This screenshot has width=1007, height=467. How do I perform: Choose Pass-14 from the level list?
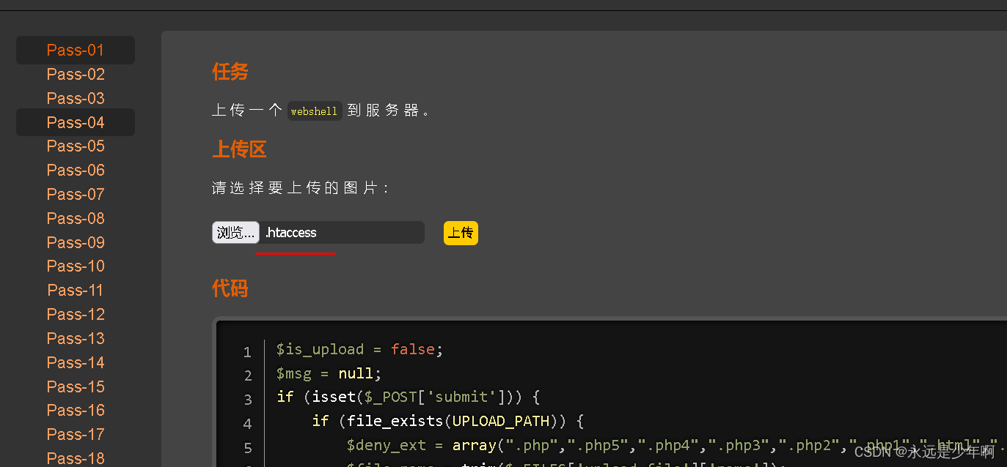(x=76, y=362)
